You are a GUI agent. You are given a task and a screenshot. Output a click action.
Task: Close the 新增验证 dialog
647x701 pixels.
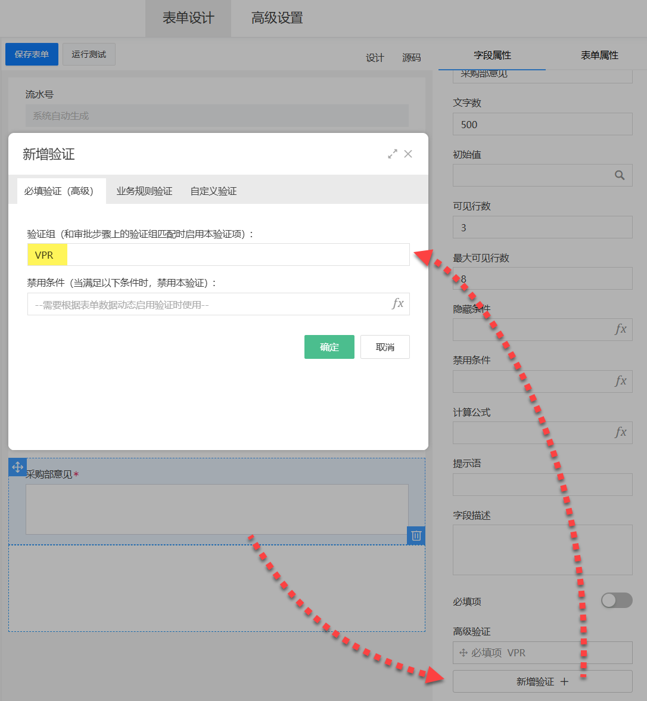click(x=408, y=153)
